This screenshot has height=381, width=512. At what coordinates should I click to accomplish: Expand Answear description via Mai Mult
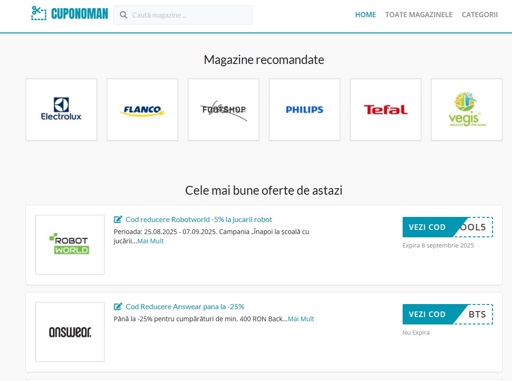pyautogui.click(x=301, y=319)
